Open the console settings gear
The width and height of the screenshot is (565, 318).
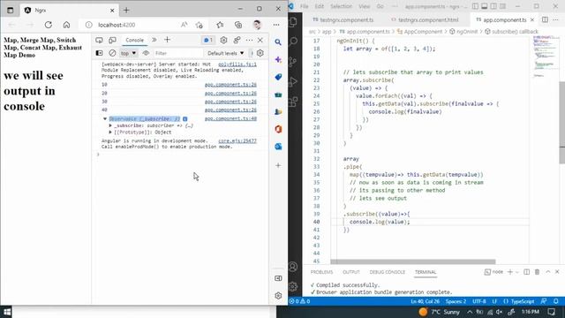260,53
